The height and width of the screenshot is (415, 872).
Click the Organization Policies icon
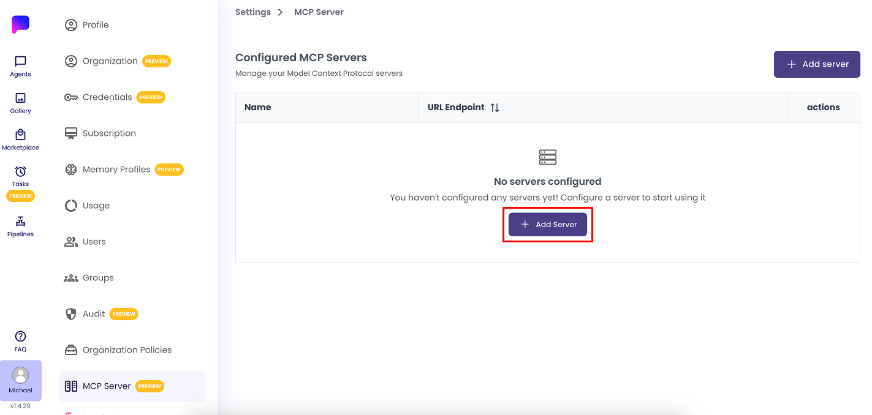[71, 350]
